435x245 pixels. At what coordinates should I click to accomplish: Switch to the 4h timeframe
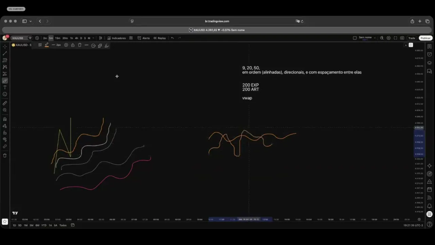(76, 38)
